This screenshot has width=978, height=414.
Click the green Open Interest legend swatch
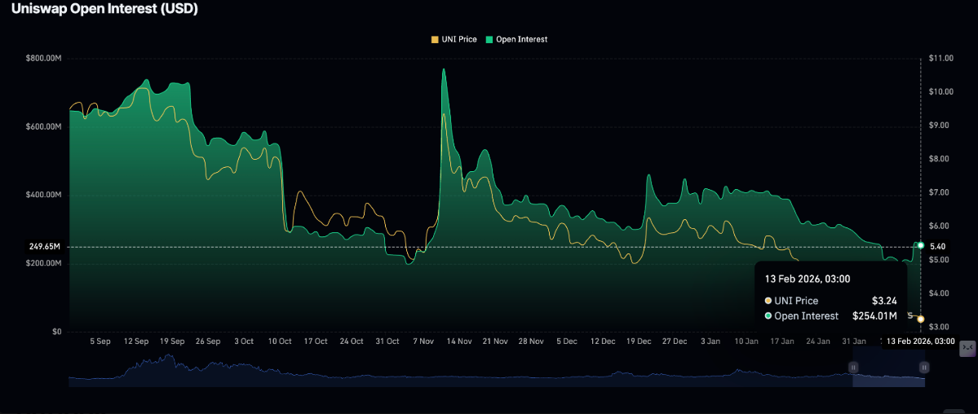click(489, 39)
